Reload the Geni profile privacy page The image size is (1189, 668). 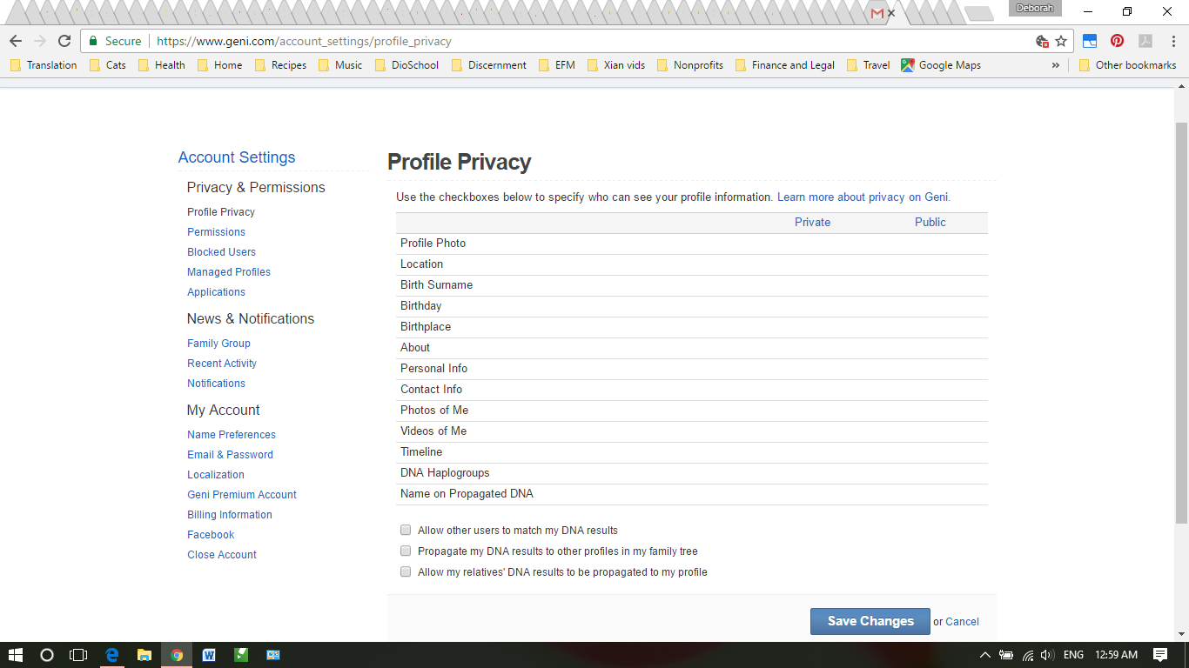(64, 41)
